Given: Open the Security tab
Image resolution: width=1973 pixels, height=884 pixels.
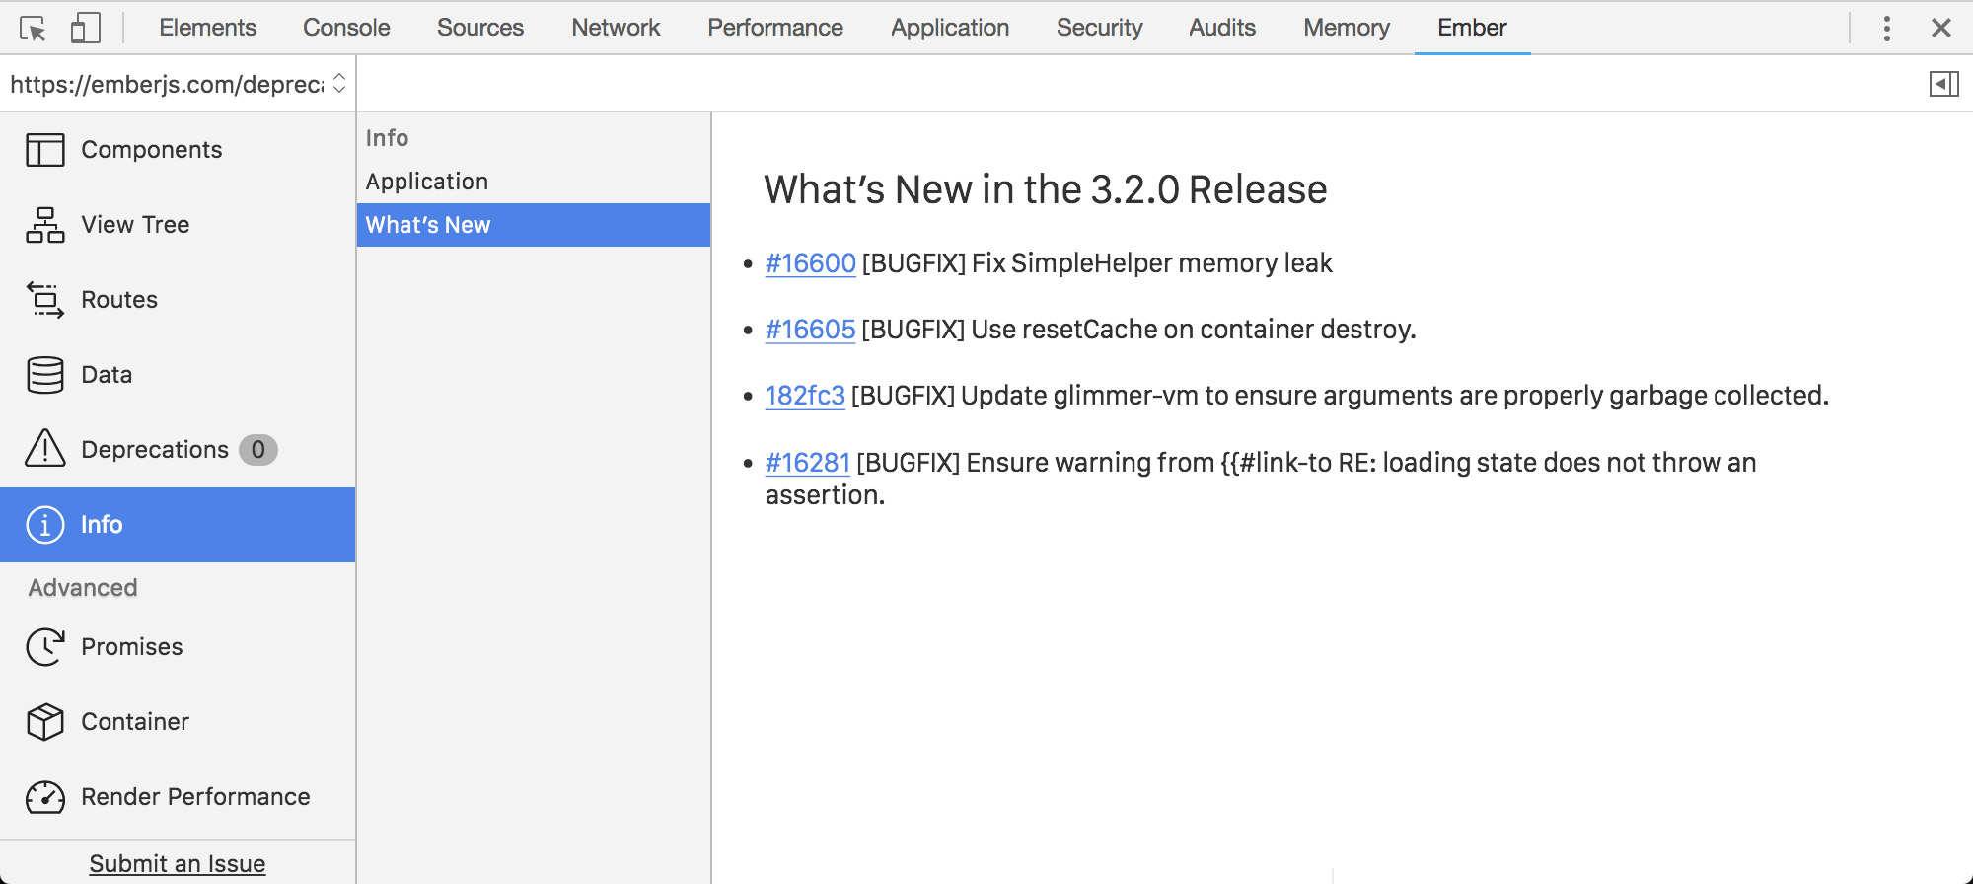Looking at the screenshot, I should pyautogui.click(x=1099, y=28).
